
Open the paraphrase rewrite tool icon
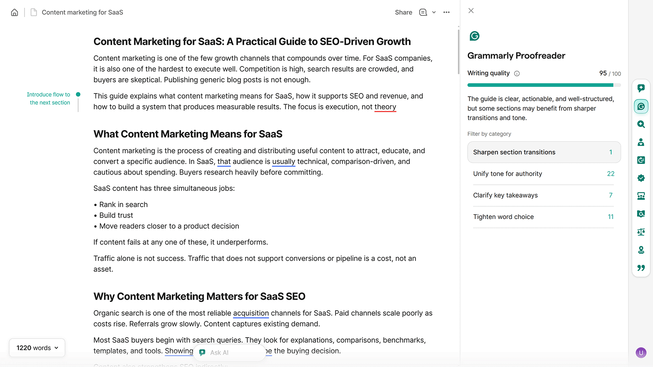pos(641,160)
